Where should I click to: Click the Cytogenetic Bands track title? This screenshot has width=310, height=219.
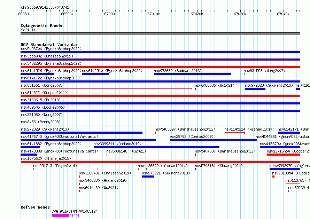pyautogui.click(x=41, y=26)
